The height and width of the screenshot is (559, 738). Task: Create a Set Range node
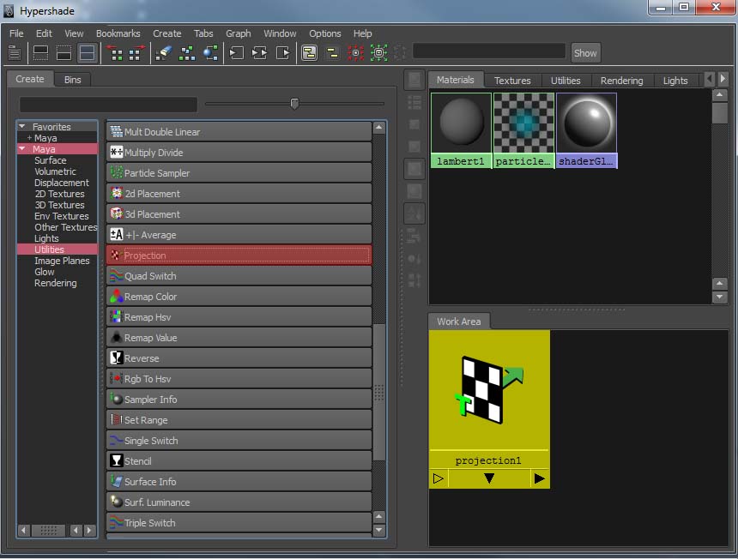point(239,420)
